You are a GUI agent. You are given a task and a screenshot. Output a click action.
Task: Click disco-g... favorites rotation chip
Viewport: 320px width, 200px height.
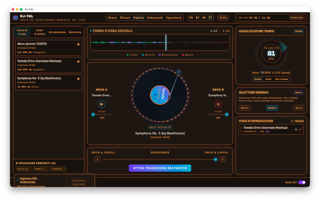point(24,169)
